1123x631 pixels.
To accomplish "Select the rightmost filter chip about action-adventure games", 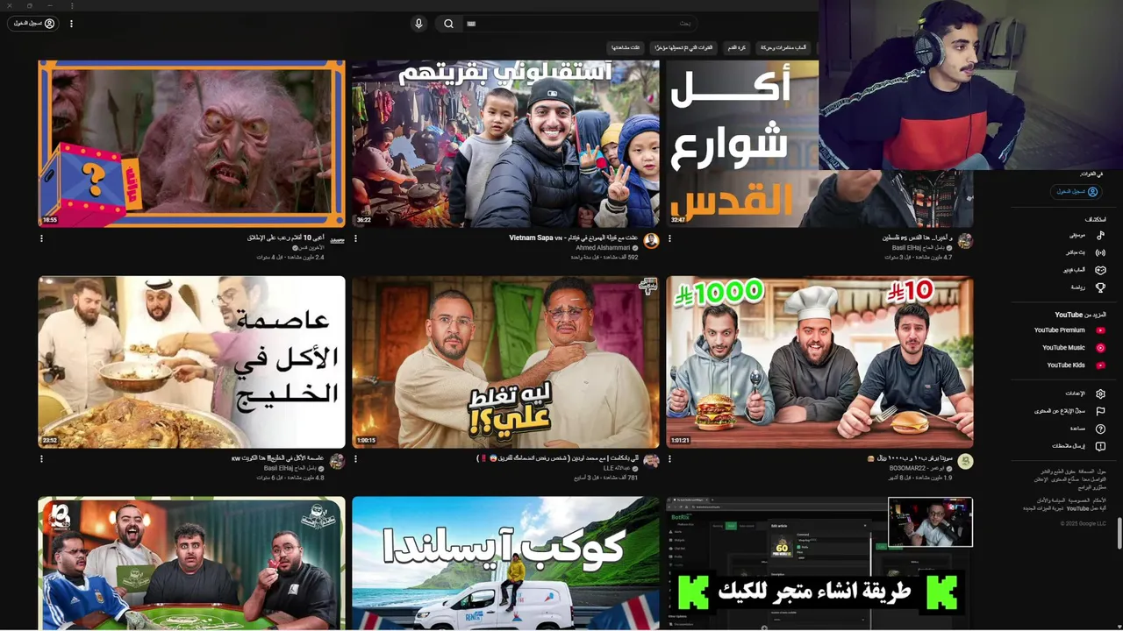I will 783,47.
